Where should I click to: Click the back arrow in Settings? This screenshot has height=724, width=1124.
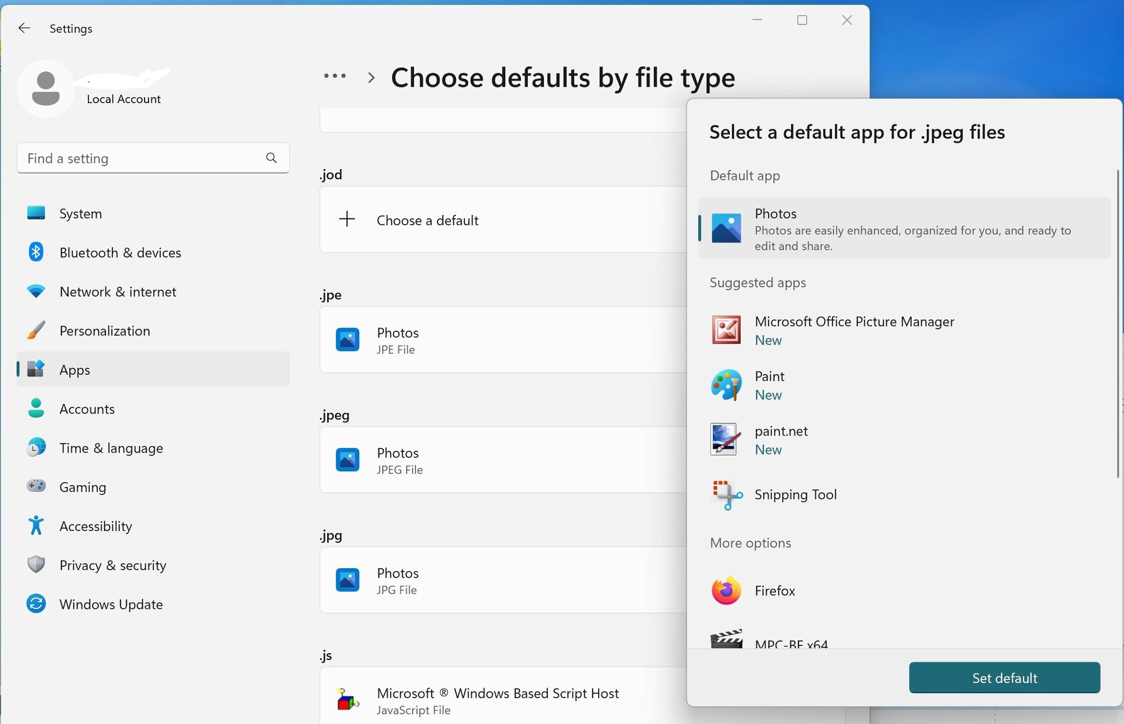[24, 28]
